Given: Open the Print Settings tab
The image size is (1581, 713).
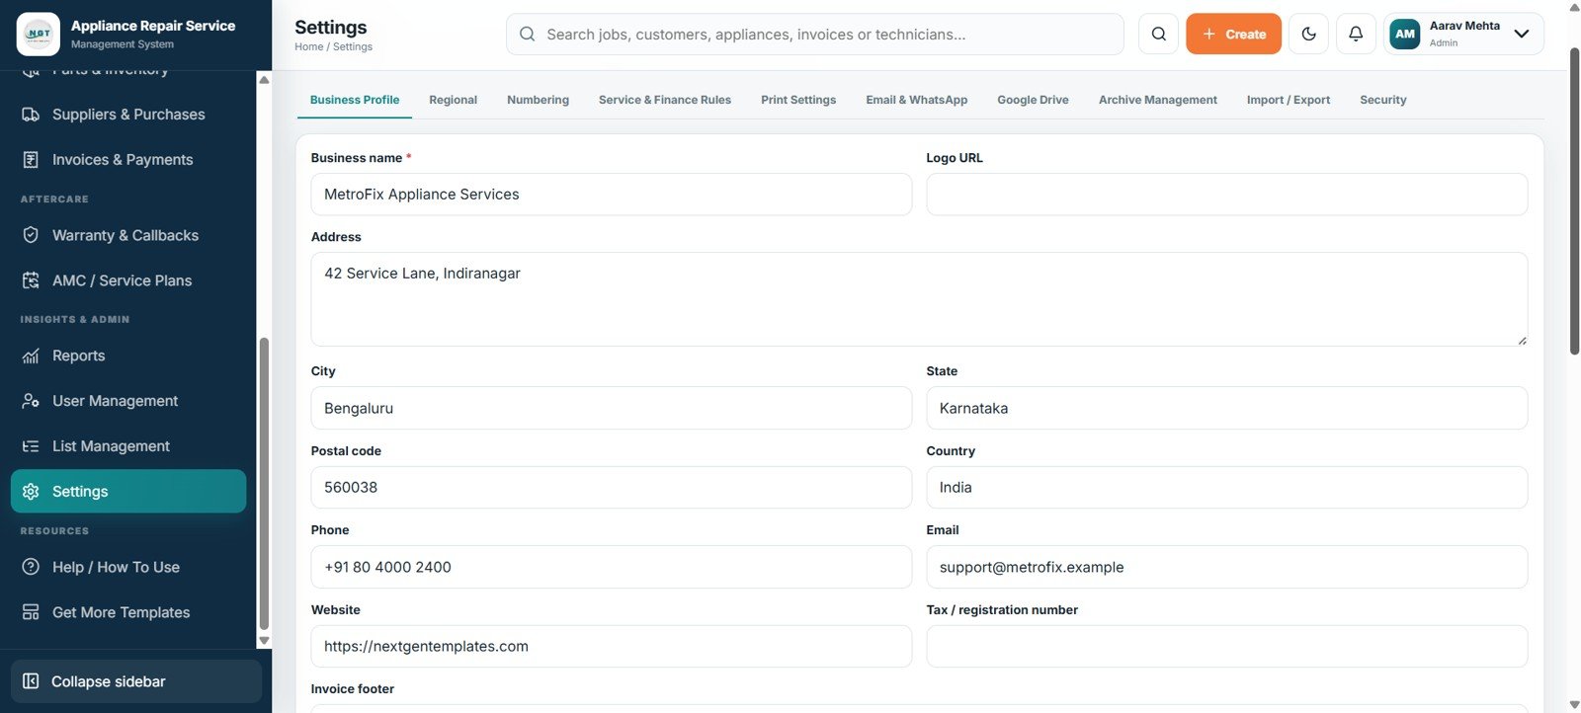Looking at the screenshot, I should coord(798,100).
